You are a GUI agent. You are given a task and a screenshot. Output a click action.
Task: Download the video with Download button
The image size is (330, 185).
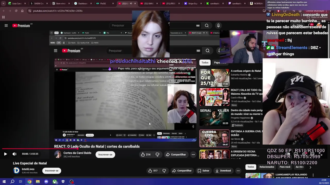point(223,171)
